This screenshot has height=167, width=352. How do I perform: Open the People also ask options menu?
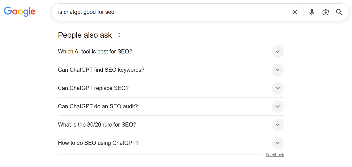click(119, 35)
